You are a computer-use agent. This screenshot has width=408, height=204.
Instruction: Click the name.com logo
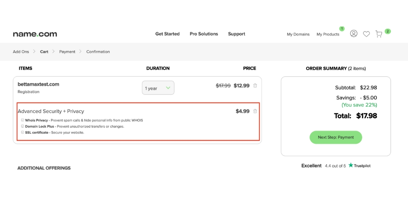point(35,34)
